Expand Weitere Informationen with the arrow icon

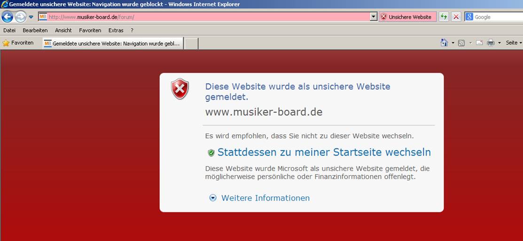click(213, 198)
